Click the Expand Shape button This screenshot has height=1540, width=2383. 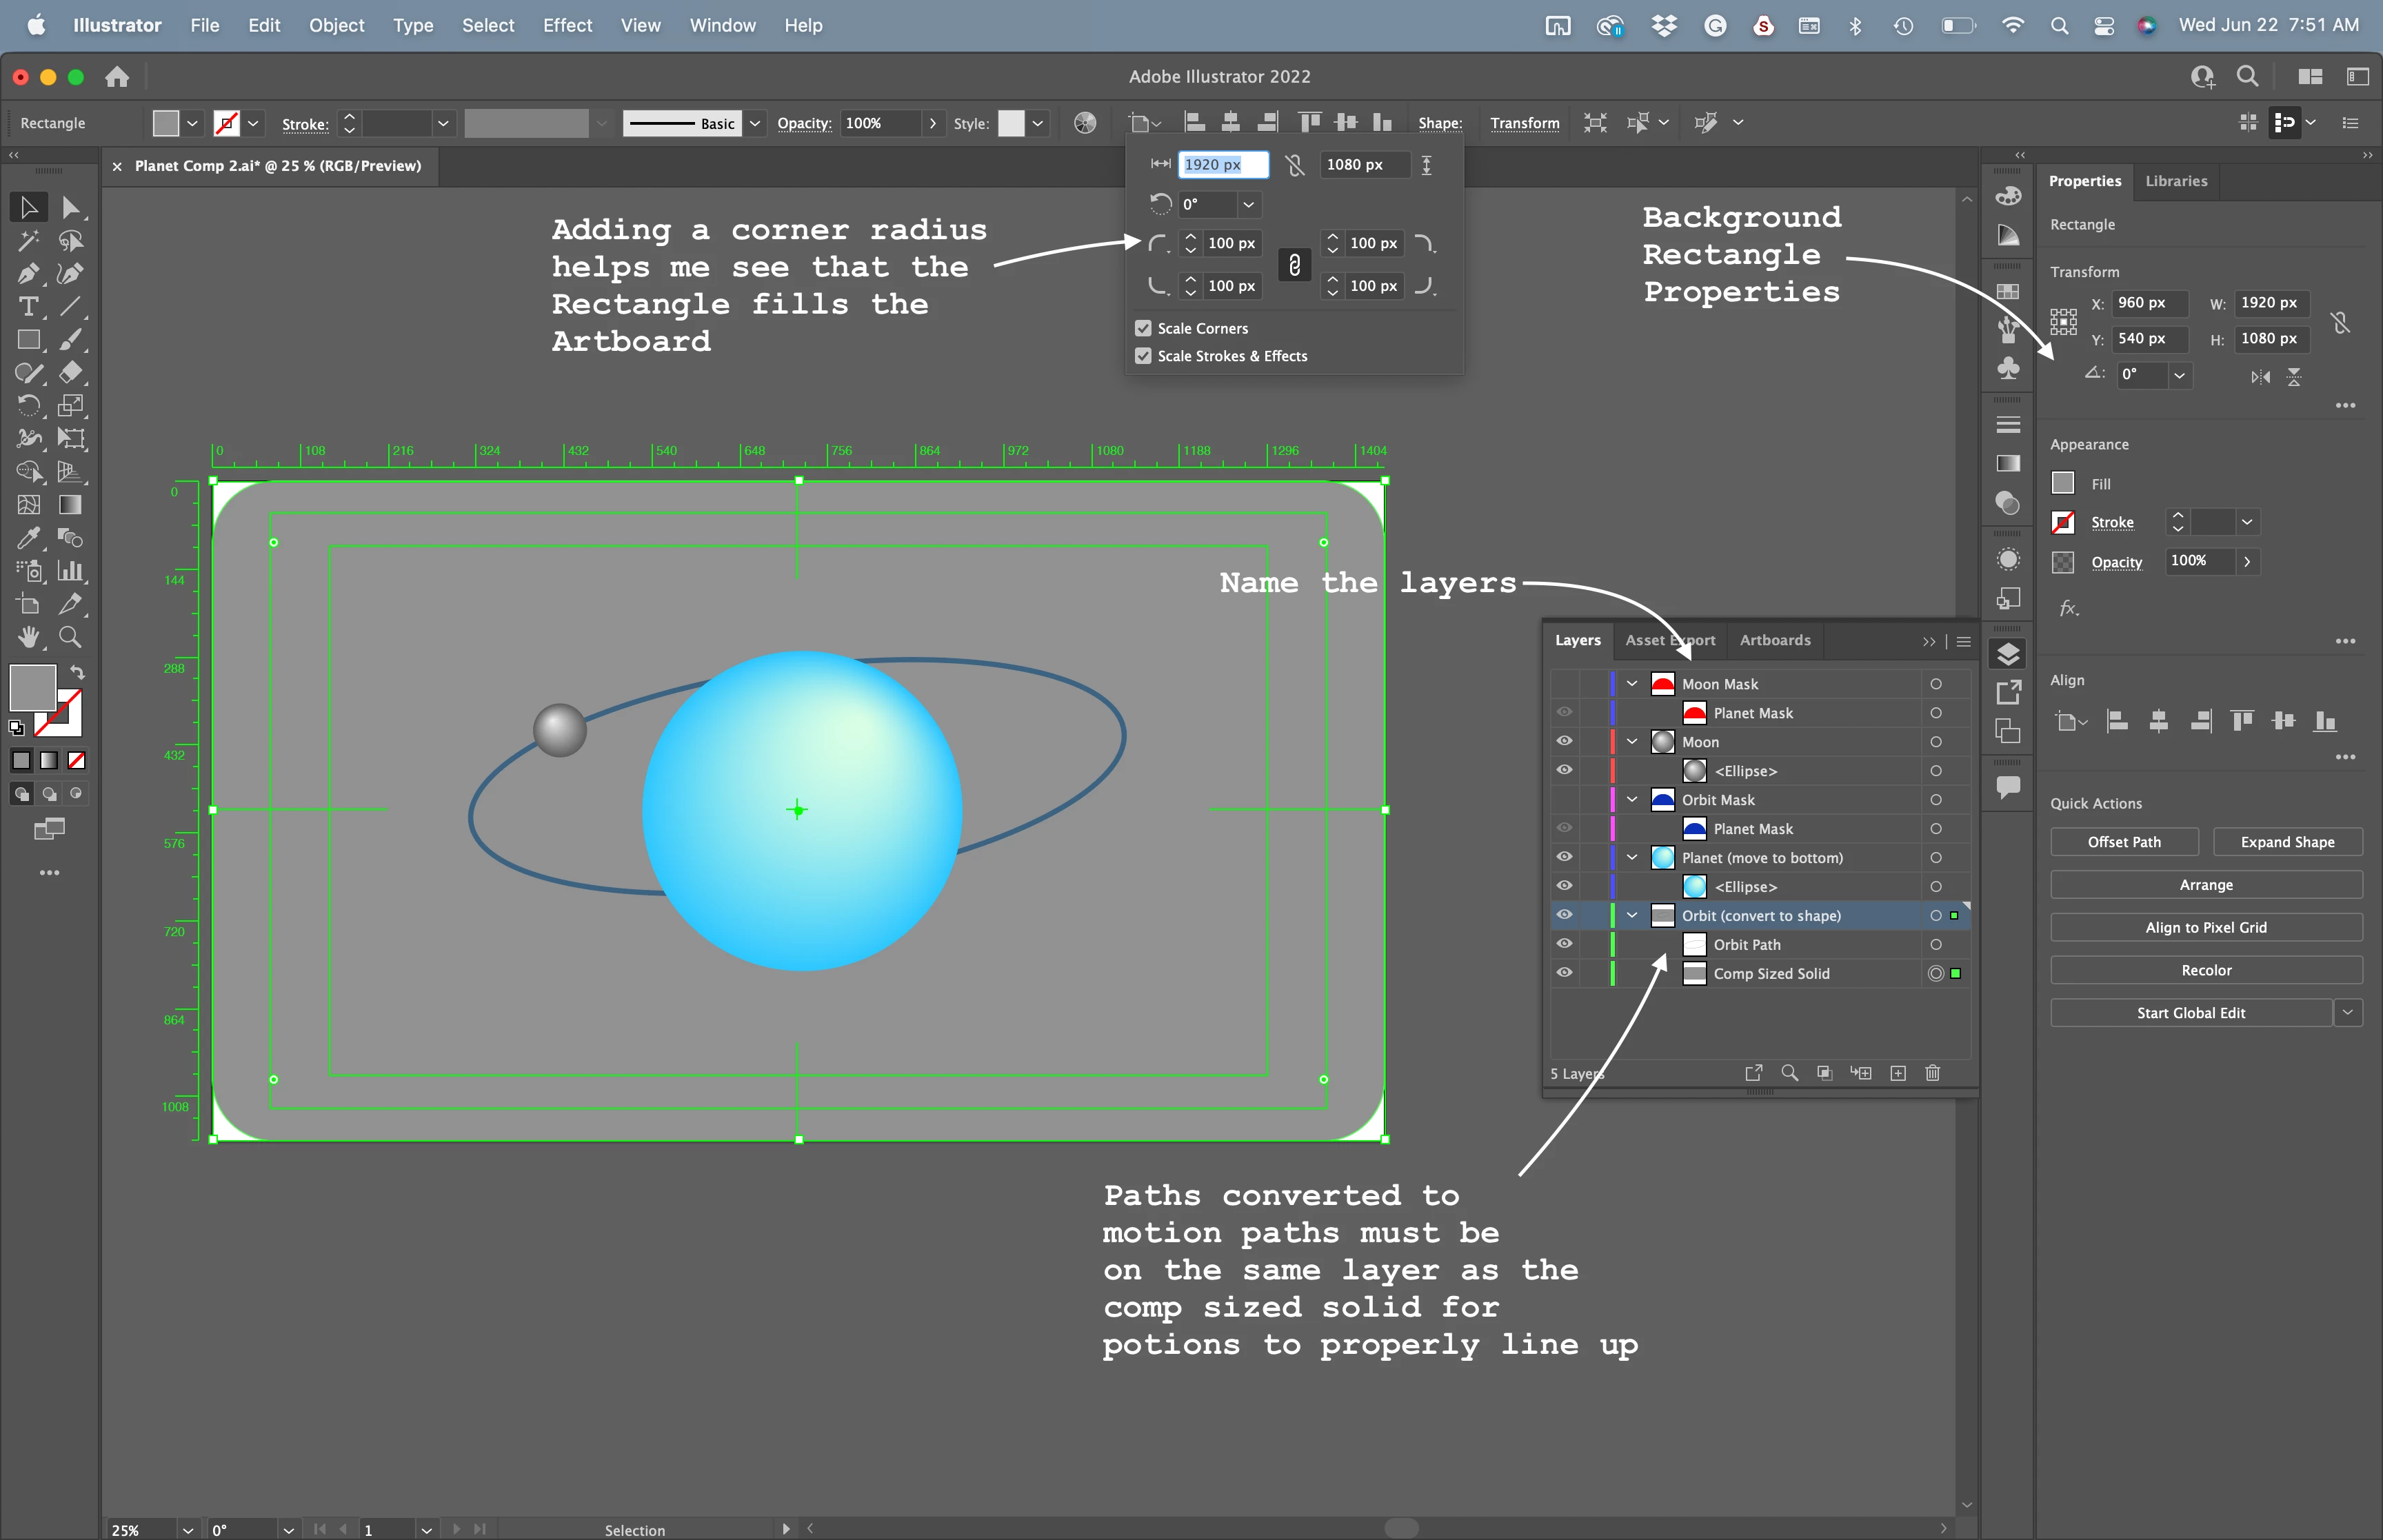2287,842
